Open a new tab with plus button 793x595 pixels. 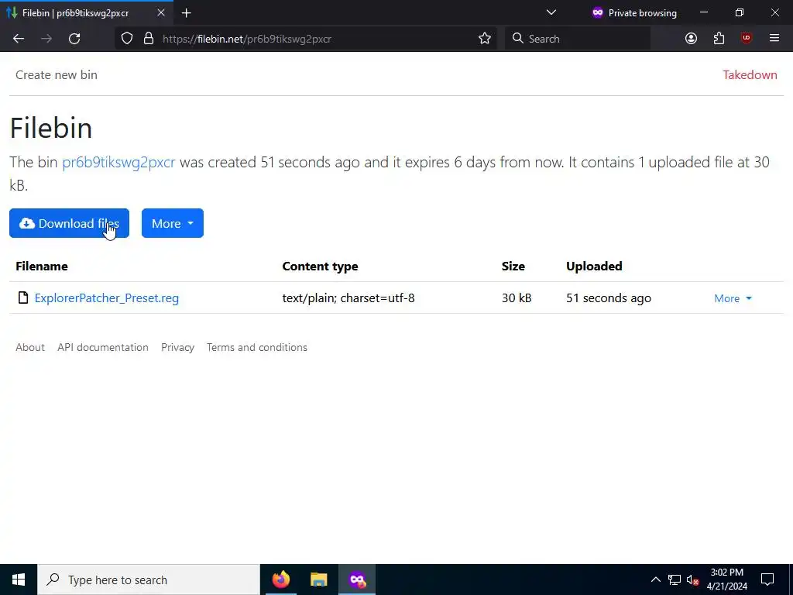pos(186,13)
